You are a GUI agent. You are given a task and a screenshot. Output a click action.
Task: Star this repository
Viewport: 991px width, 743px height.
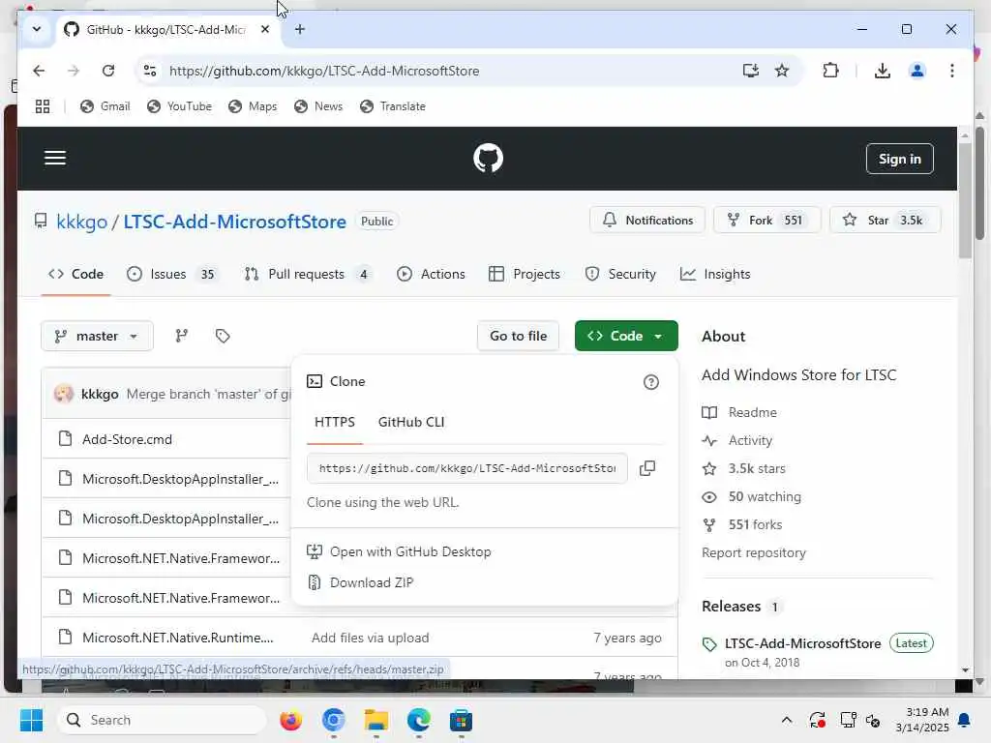(x=885, y=220)
